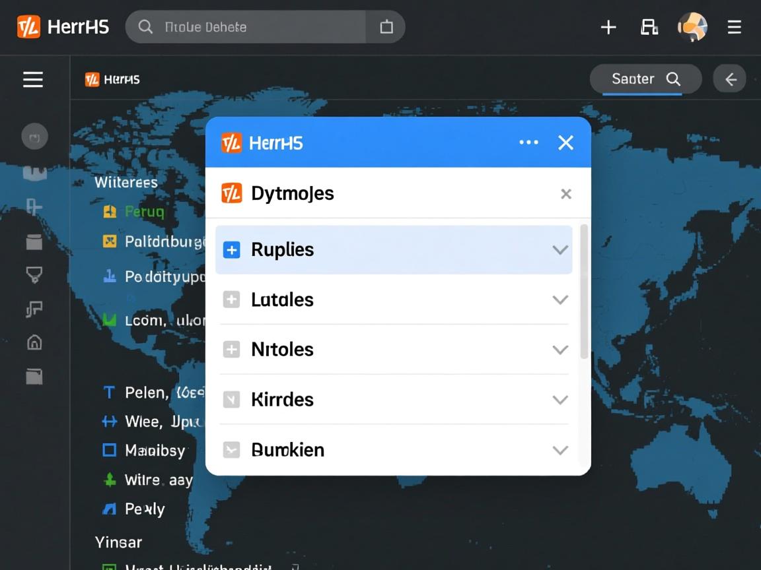Click the Saoter search button
761x570 pixels.
coord(645,79)
